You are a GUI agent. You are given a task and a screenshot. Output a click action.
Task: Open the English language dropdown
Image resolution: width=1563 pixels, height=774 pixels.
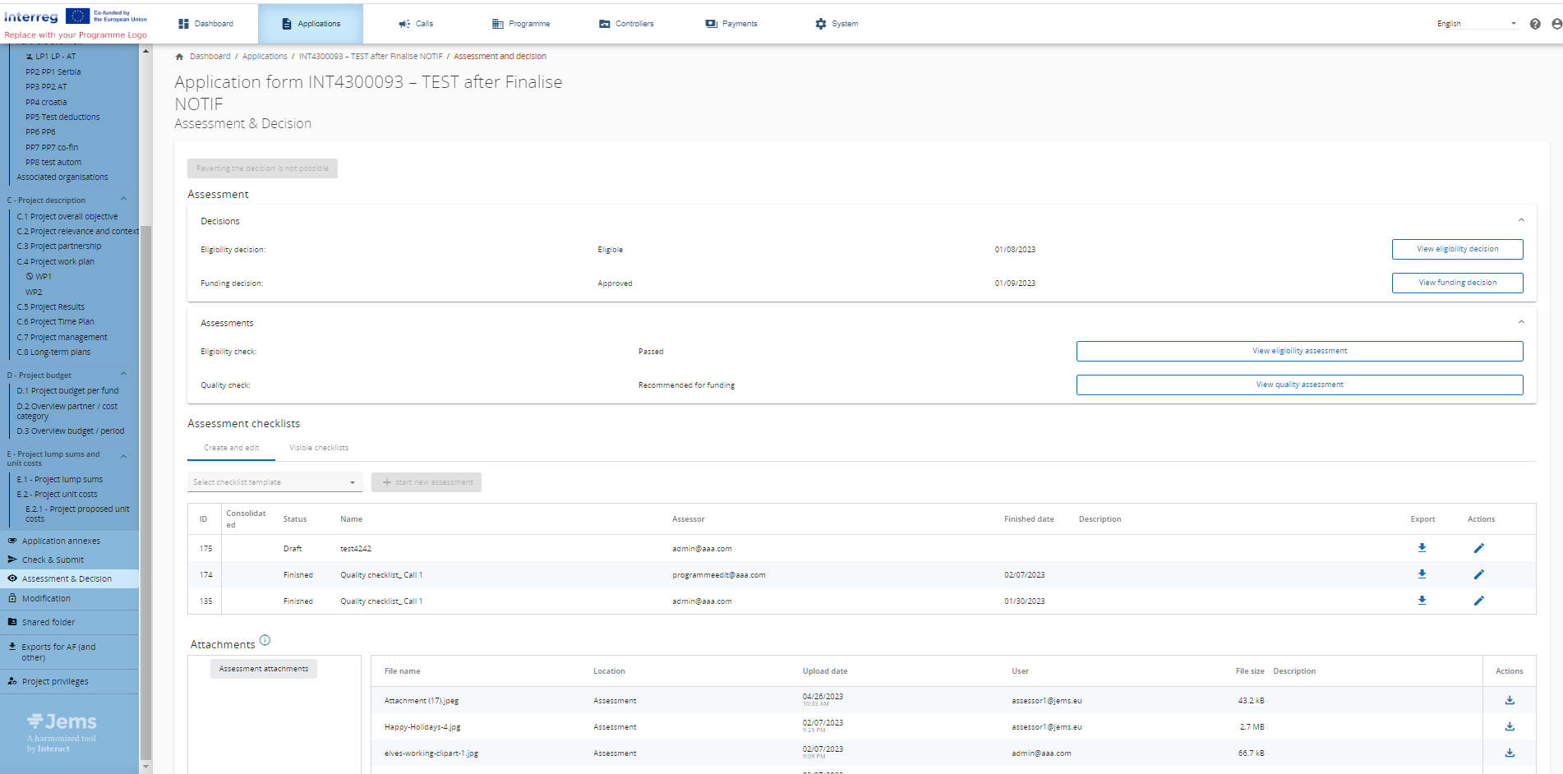(x=1475, y=24)
